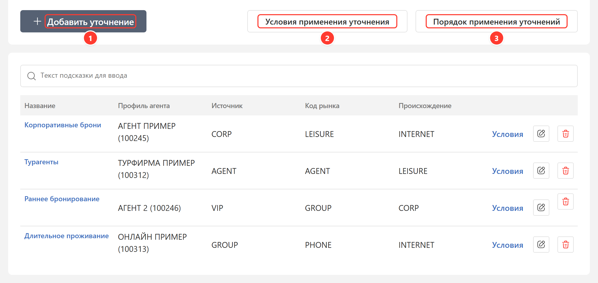
Task: Open Условия for Корпоративные брони
Action: pyautogui.click(x=508, y=134)
